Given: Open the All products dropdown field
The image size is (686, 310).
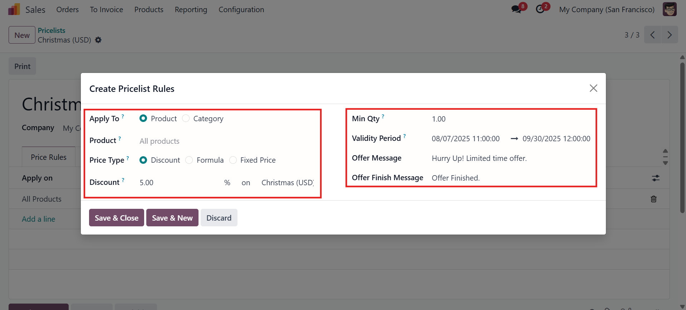Looking at the screenshot, I should tap(226, 141).
